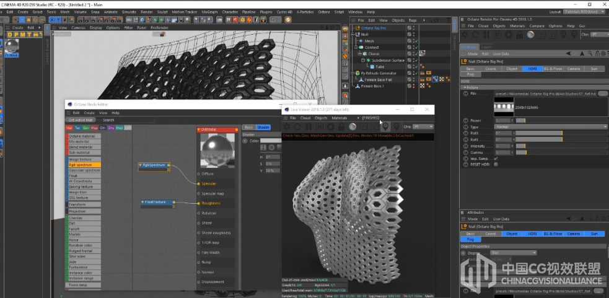Toggle the Subdivision Surface enable checkmark
This screenshot has width=609, height=298.
tap(416, 60)
